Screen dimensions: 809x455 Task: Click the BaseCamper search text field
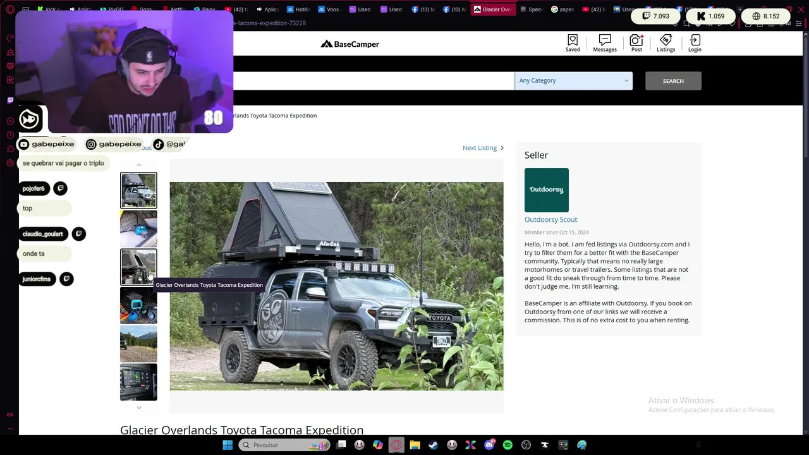(374, 81)
